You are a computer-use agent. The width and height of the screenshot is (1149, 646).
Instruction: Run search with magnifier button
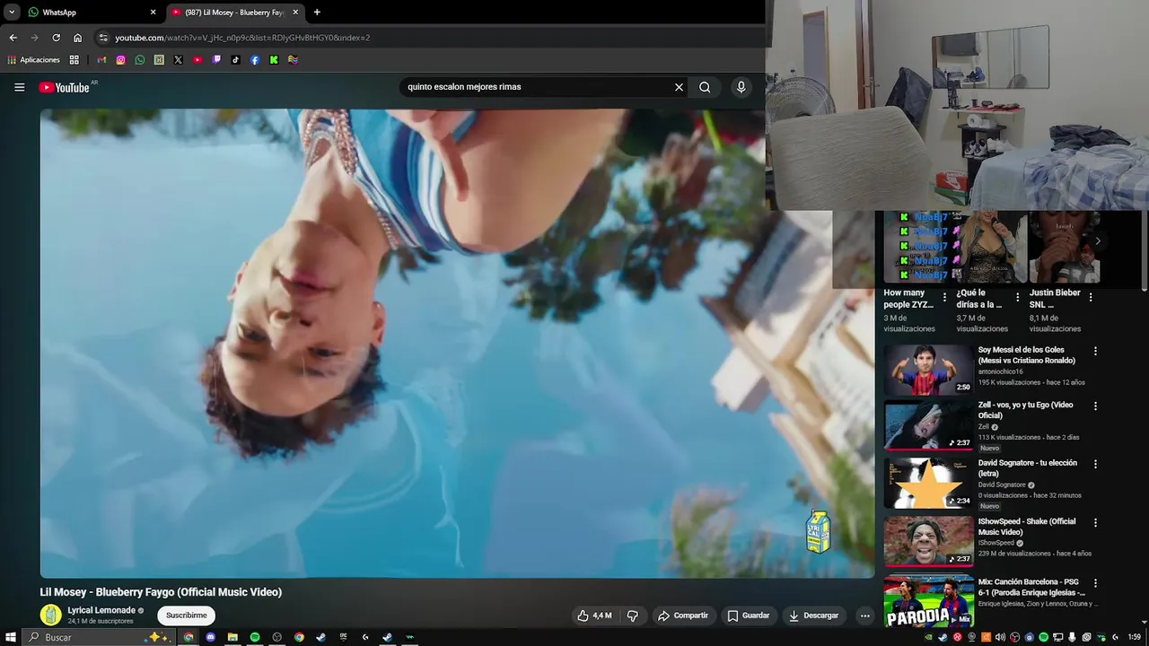pyautogui.click(x=705, y=87)
